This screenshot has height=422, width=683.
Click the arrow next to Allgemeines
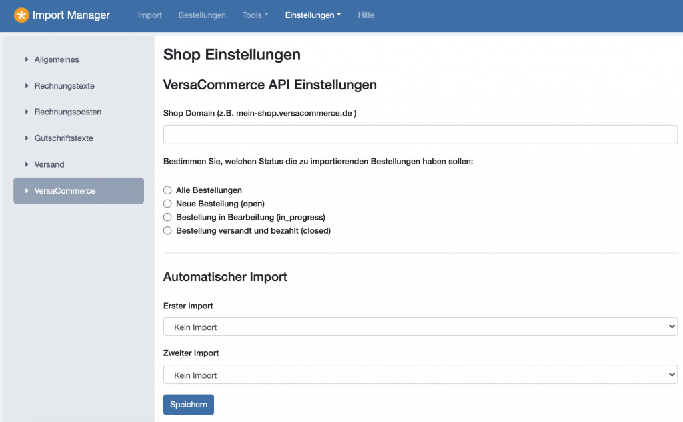coord(27,59)
